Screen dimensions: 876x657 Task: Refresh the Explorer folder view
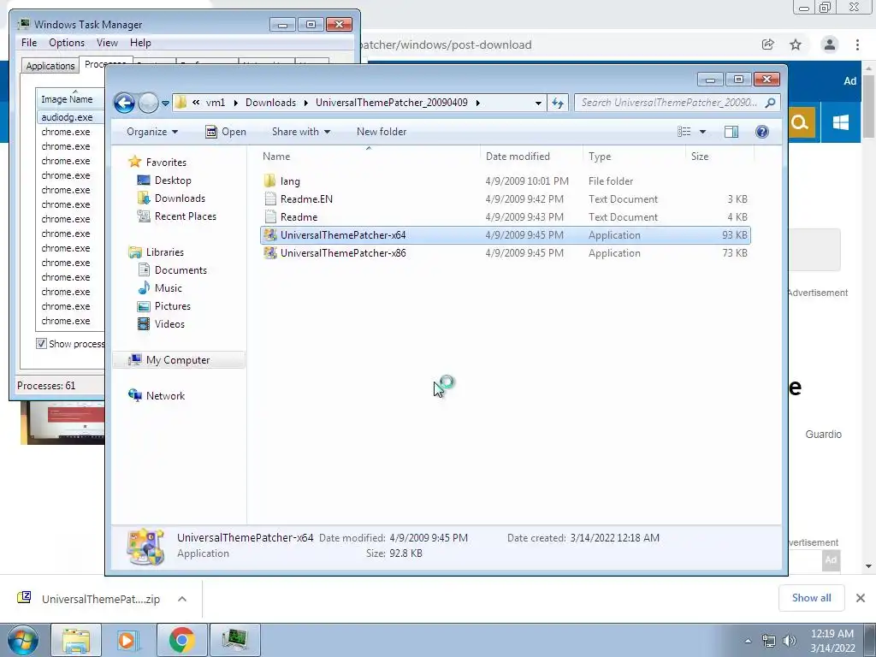[x=558, y=103]
